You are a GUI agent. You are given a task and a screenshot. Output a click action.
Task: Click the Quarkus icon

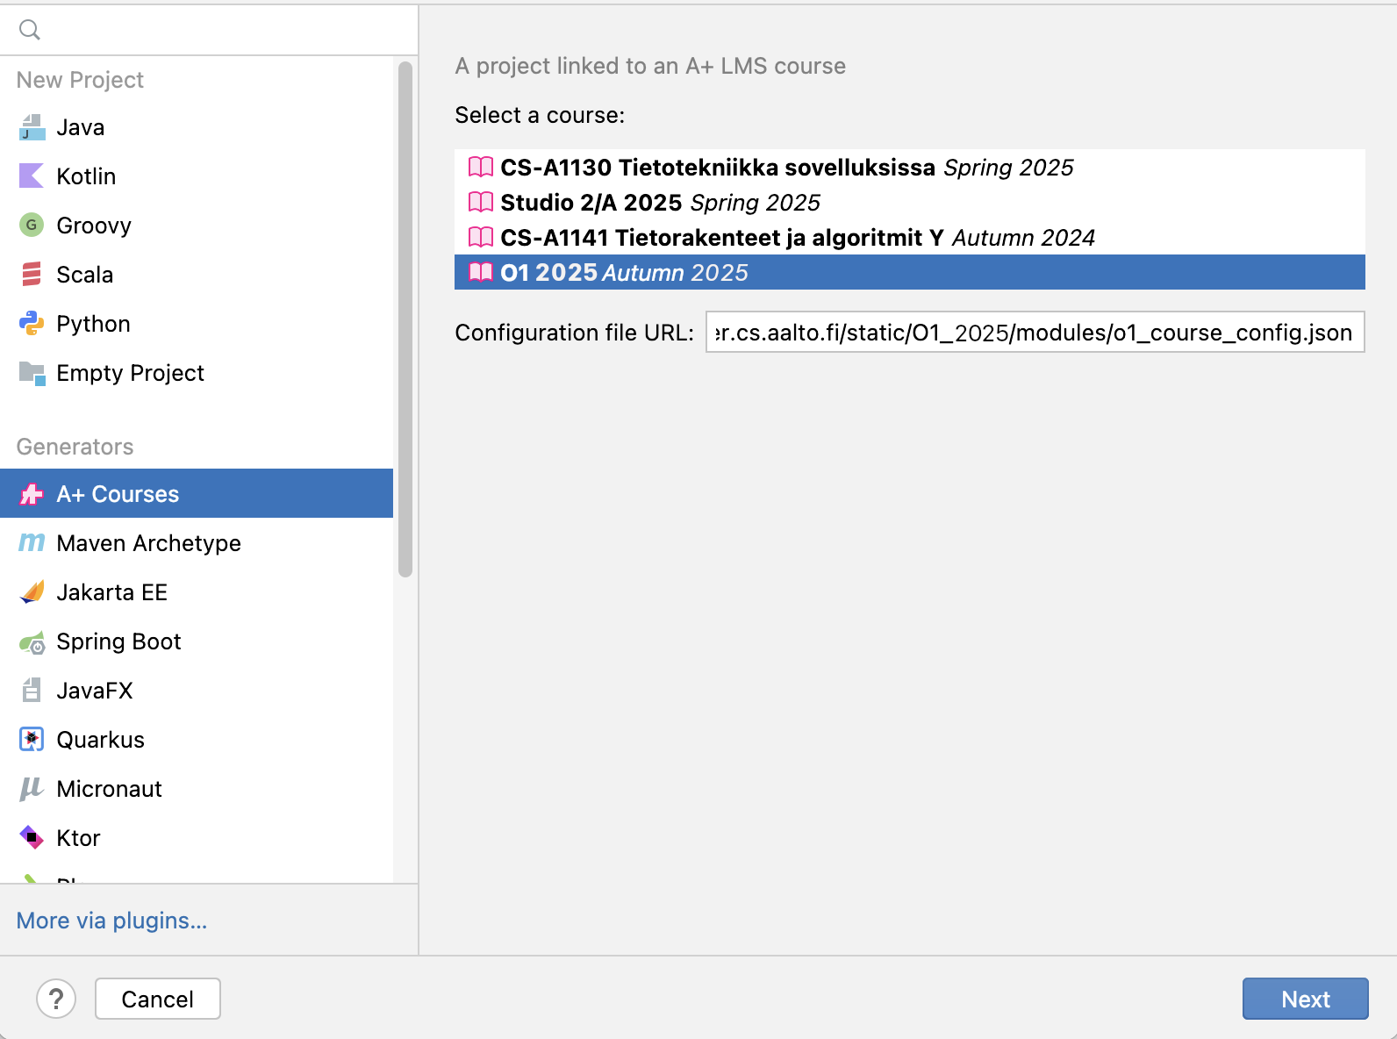coord(32,740)
